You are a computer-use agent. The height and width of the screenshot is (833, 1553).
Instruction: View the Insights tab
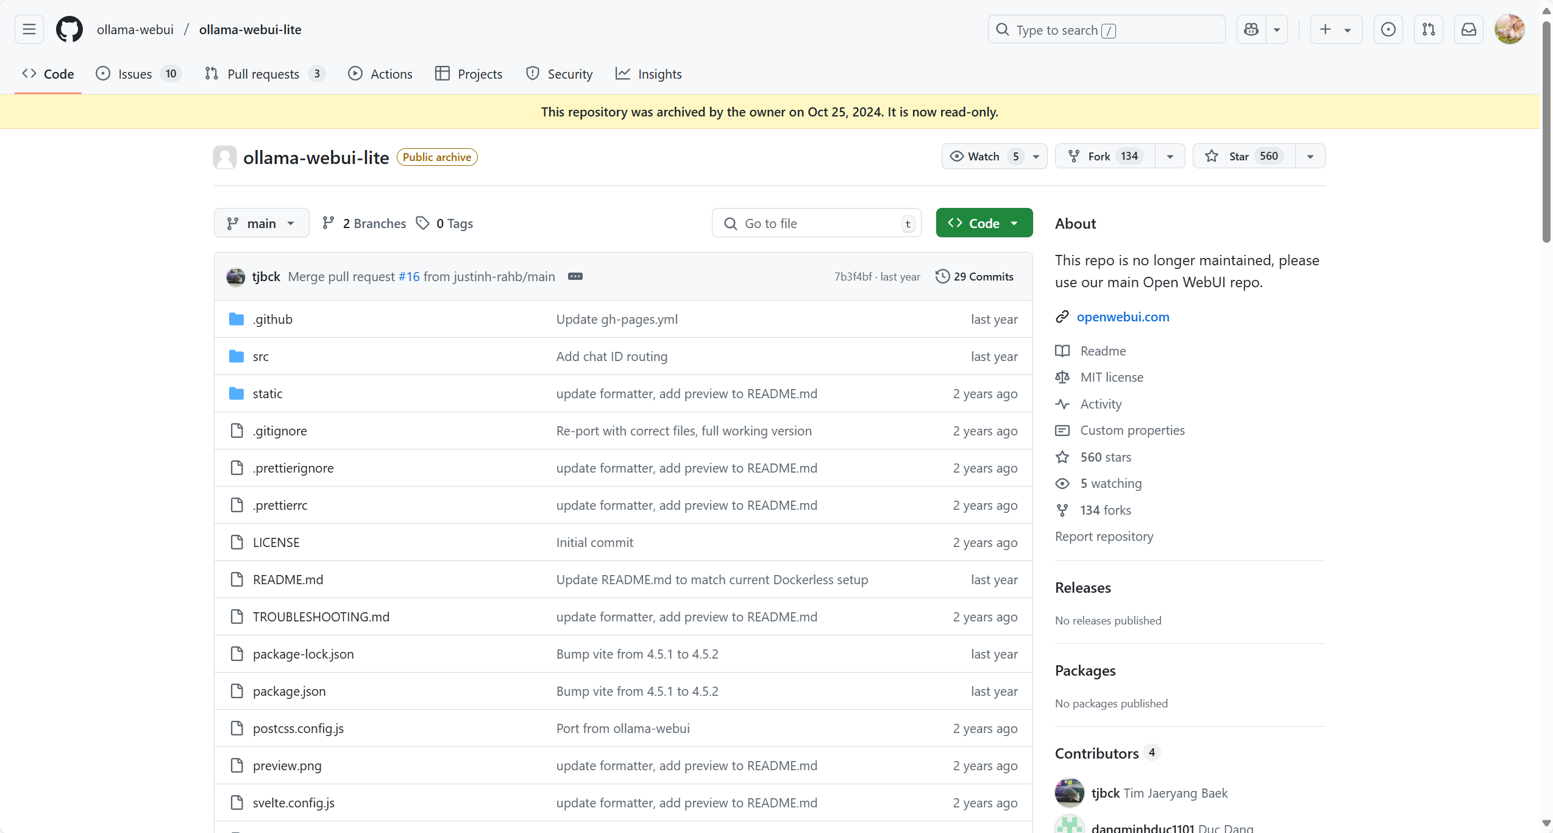click(649, 74)
